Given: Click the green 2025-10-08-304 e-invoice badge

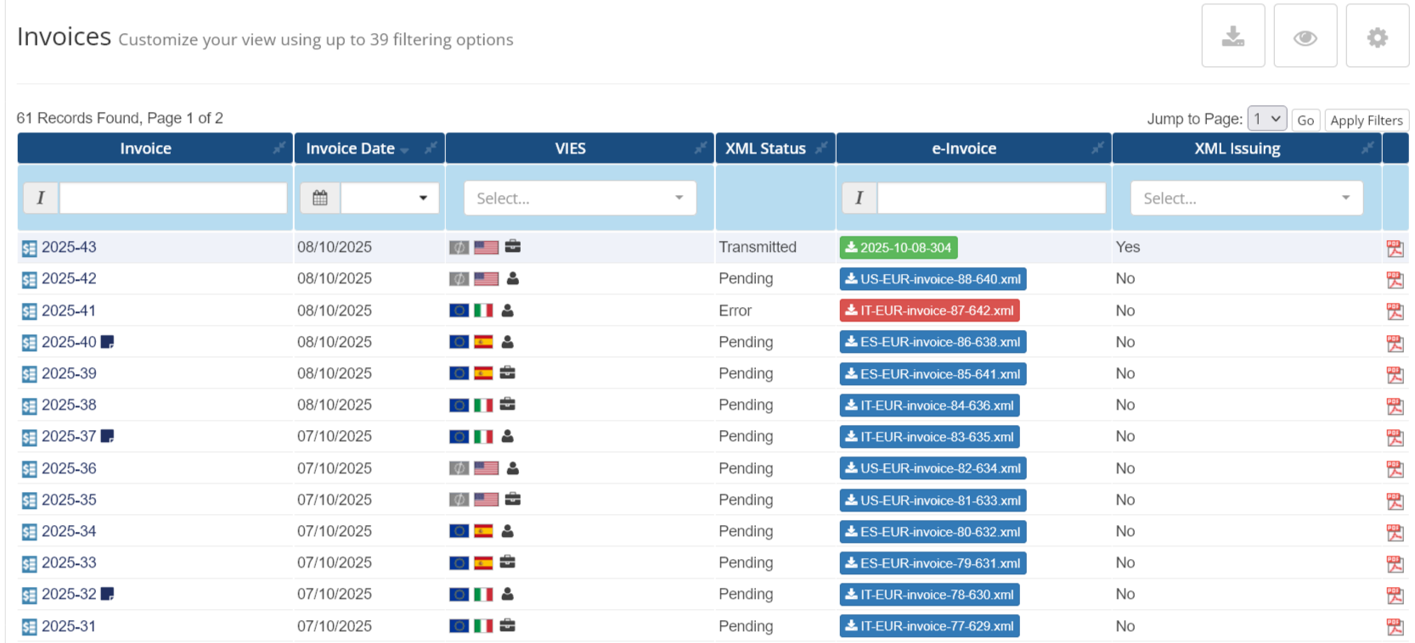Looking at the screenshot, I should pyautogui.click(x=898, y=248).
